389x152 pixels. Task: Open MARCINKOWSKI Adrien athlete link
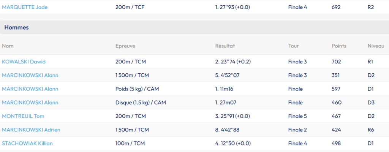(x=31, y=130)
